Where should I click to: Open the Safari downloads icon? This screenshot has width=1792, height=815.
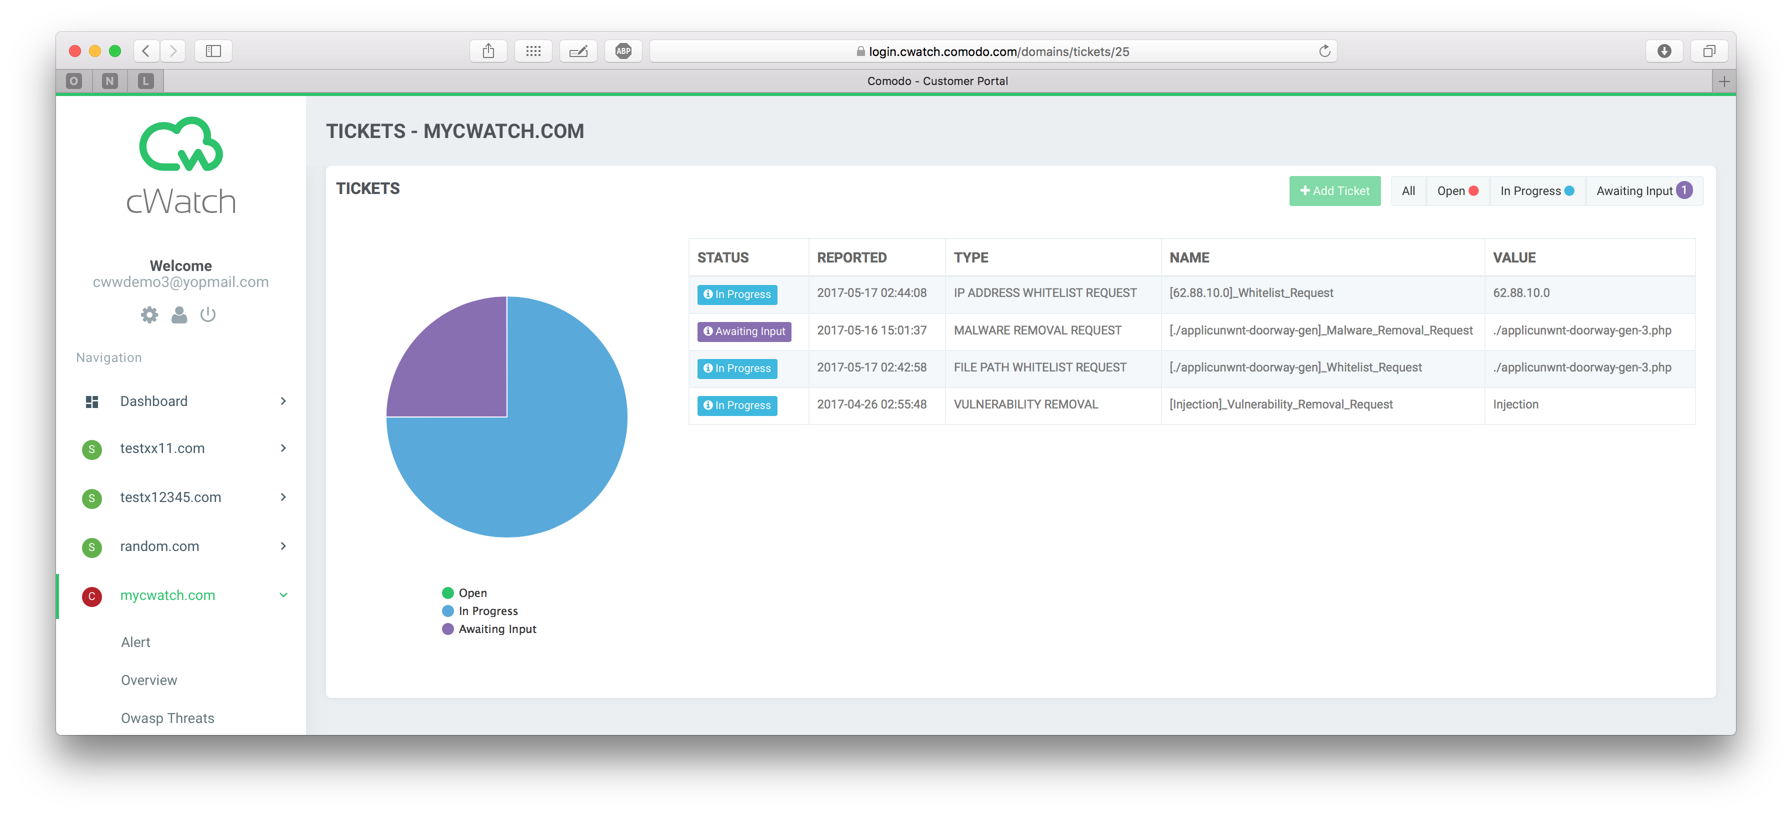(1664, 51)
